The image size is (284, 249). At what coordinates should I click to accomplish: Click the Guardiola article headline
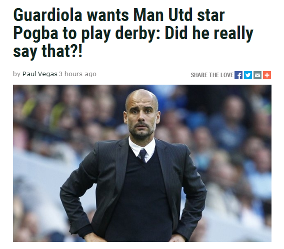(133, 33)
